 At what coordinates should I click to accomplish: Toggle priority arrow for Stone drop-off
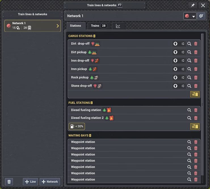coord(175,86)
